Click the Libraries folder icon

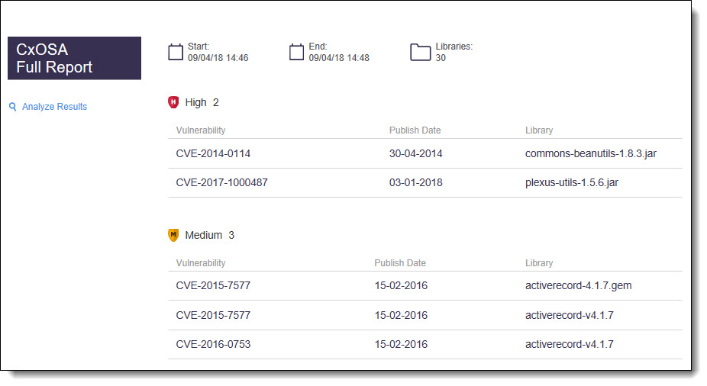(420, 52)
